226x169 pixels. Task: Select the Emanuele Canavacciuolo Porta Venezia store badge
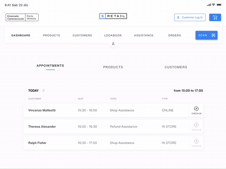click(x=22, y=17)
